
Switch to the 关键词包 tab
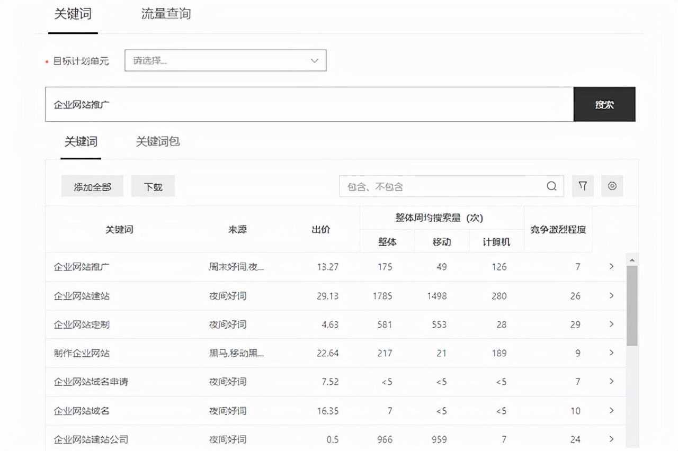[157, 141]
